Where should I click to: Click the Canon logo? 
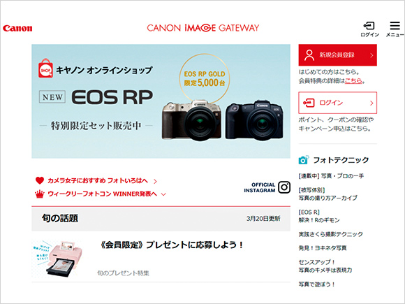tap(17, 28)
